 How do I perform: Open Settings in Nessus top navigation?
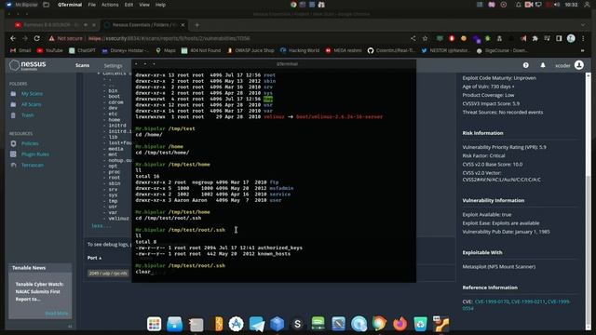coord(113,66)
